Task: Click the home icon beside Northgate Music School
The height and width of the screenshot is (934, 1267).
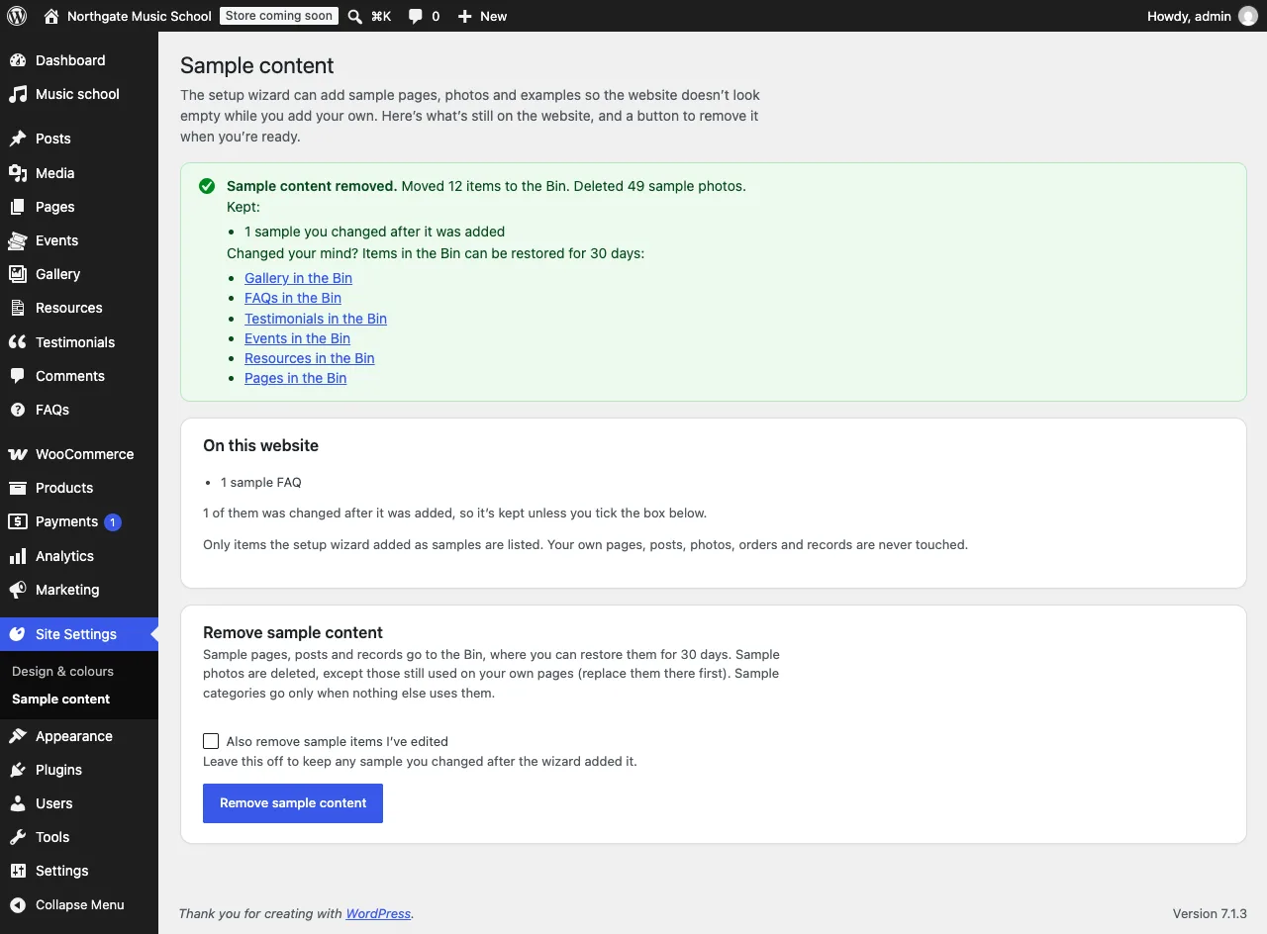Action: 51,16
